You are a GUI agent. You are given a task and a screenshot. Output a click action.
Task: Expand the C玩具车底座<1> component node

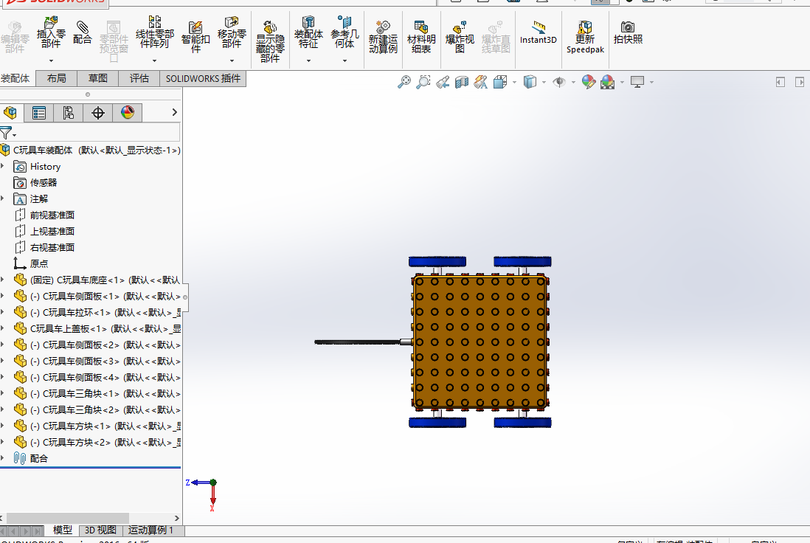pos(3,280)
